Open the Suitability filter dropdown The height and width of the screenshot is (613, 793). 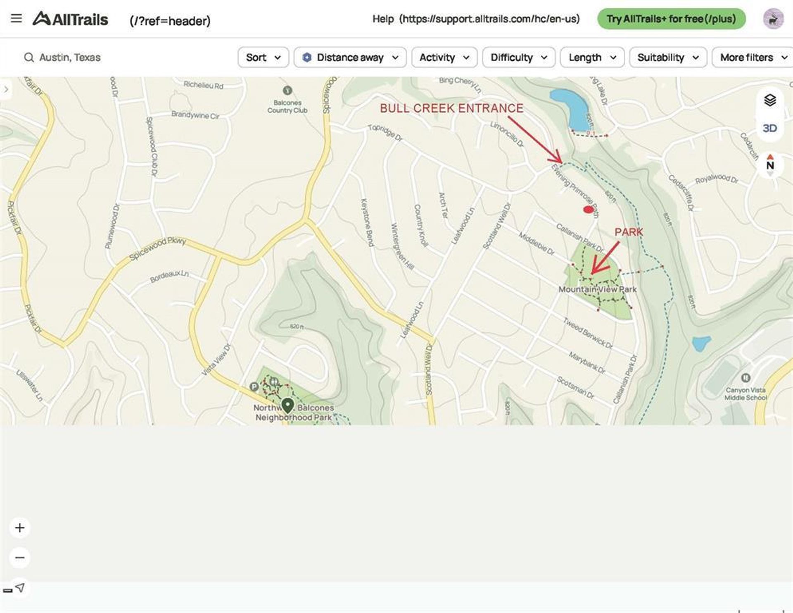668,57
